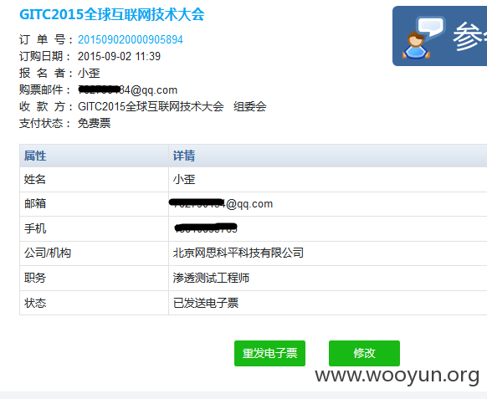Select the 职务 row label
487x399 pixels.
click(35, 278)
